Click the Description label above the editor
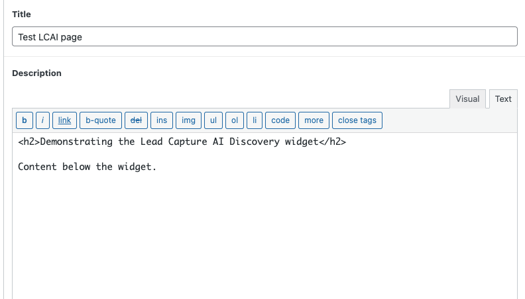Image resolution: width=525 pixels, height=299 pixels. click(36, 73)
